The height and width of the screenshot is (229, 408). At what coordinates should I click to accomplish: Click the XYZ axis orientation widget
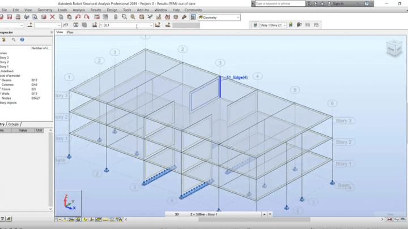(69, 203)
